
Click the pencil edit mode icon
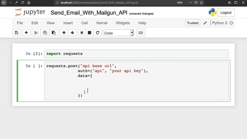205,23
